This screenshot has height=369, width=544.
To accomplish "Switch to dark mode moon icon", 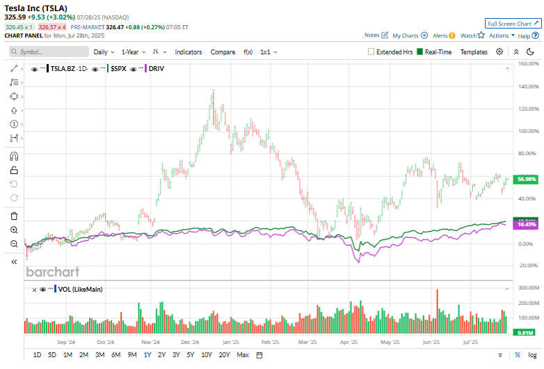I will [x=530, y=52].
